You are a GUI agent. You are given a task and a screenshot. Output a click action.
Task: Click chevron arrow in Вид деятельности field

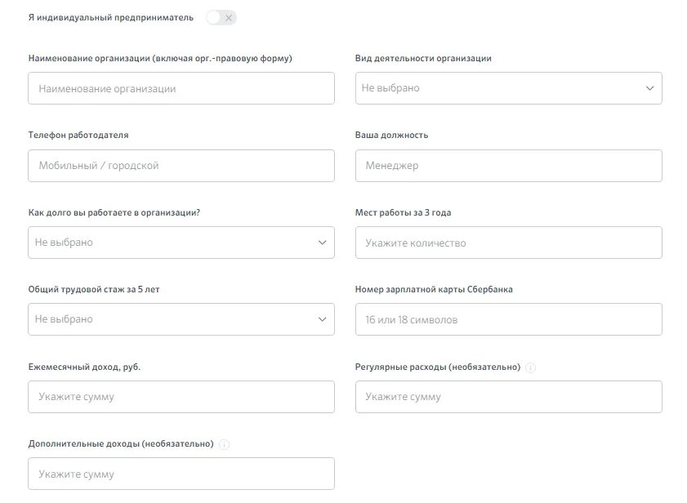pyautogui.click(x=650, y=88)
